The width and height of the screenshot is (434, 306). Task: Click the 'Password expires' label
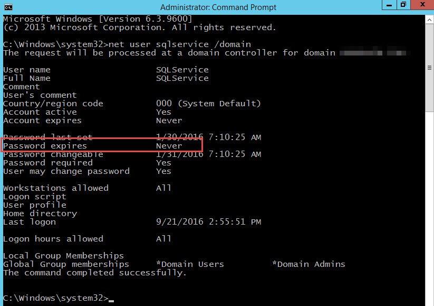tap(45, 146)
